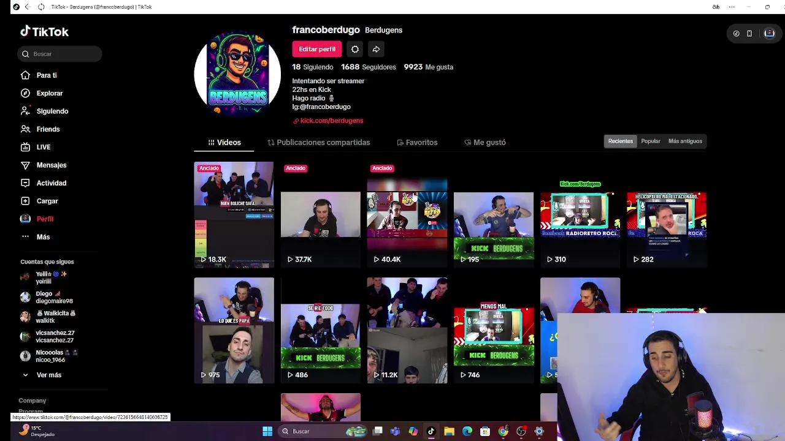Open Nicooolas nicoo_1966 account
This screenshot has width=785, height=441.
[49, 356]
